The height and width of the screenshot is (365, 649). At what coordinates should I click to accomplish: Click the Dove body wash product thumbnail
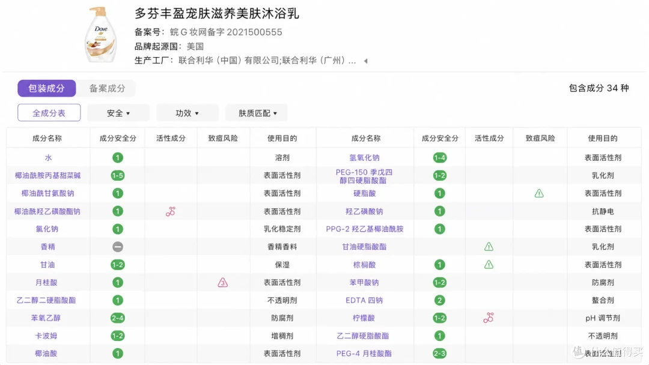100,35
